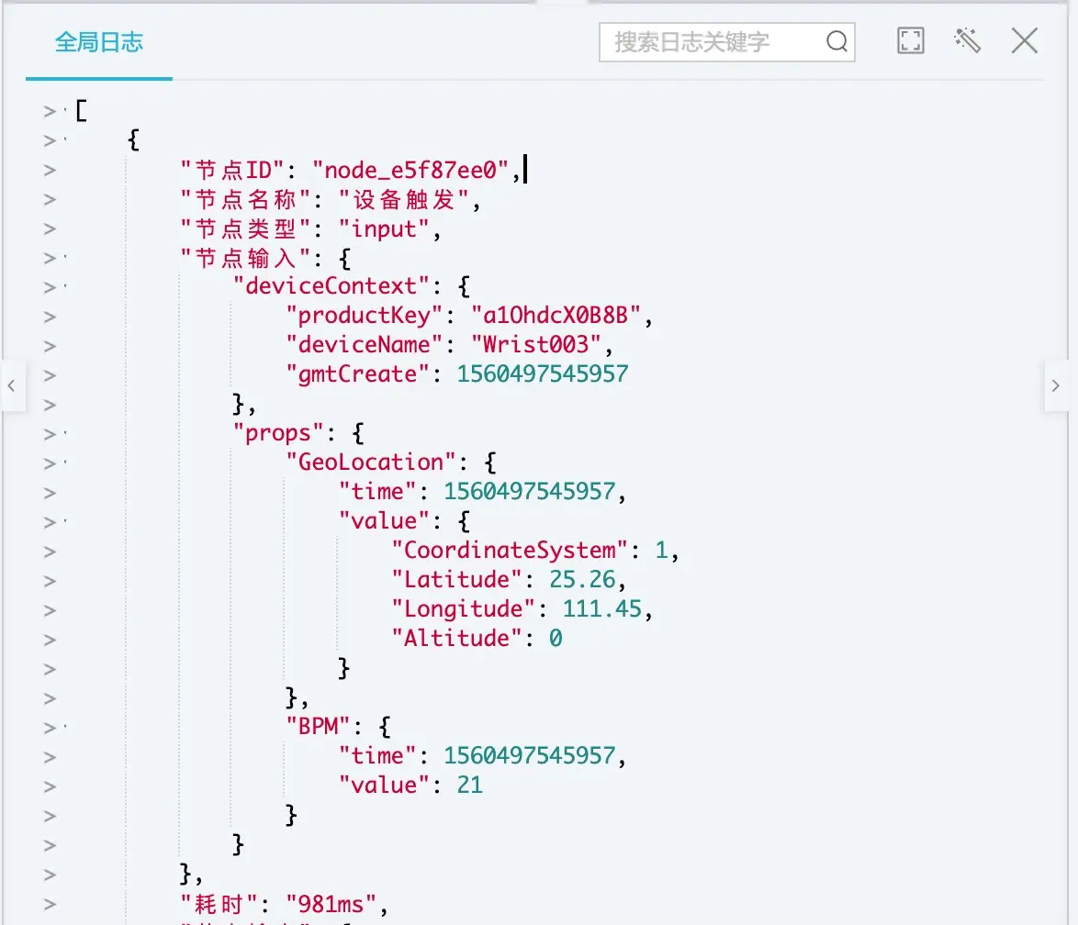Click the "耗时" key
The width and height of the screenshot is (1078, 925).
[219, 905]
